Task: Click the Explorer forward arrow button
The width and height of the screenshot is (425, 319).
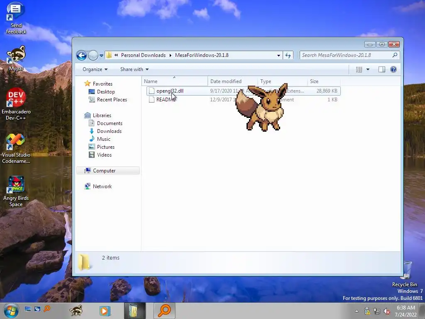Action: coord(93,55)
